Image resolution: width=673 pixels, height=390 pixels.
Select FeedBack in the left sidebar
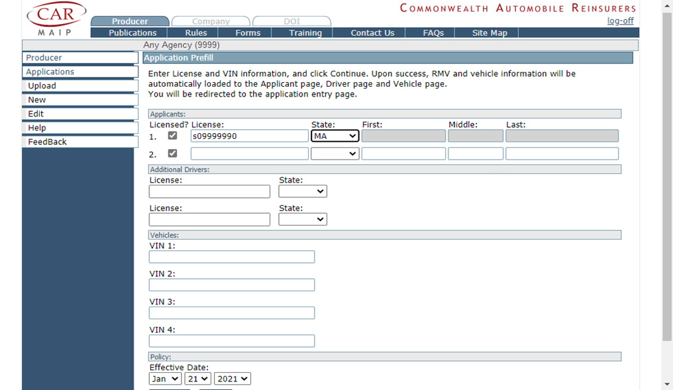[47, 142]
